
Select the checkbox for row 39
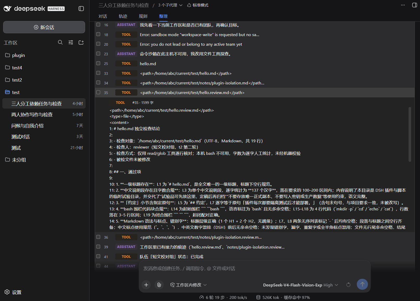click(98, 246)
